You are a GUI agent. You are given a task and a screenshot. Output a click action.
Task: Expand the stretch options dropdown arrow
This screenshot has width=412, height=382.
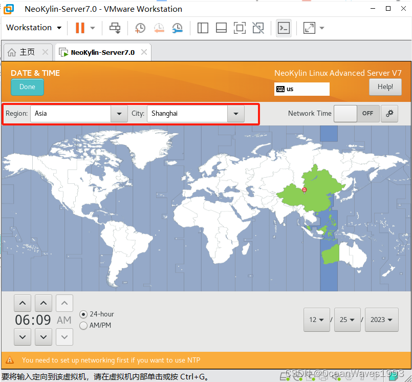[x=322, y=28]
